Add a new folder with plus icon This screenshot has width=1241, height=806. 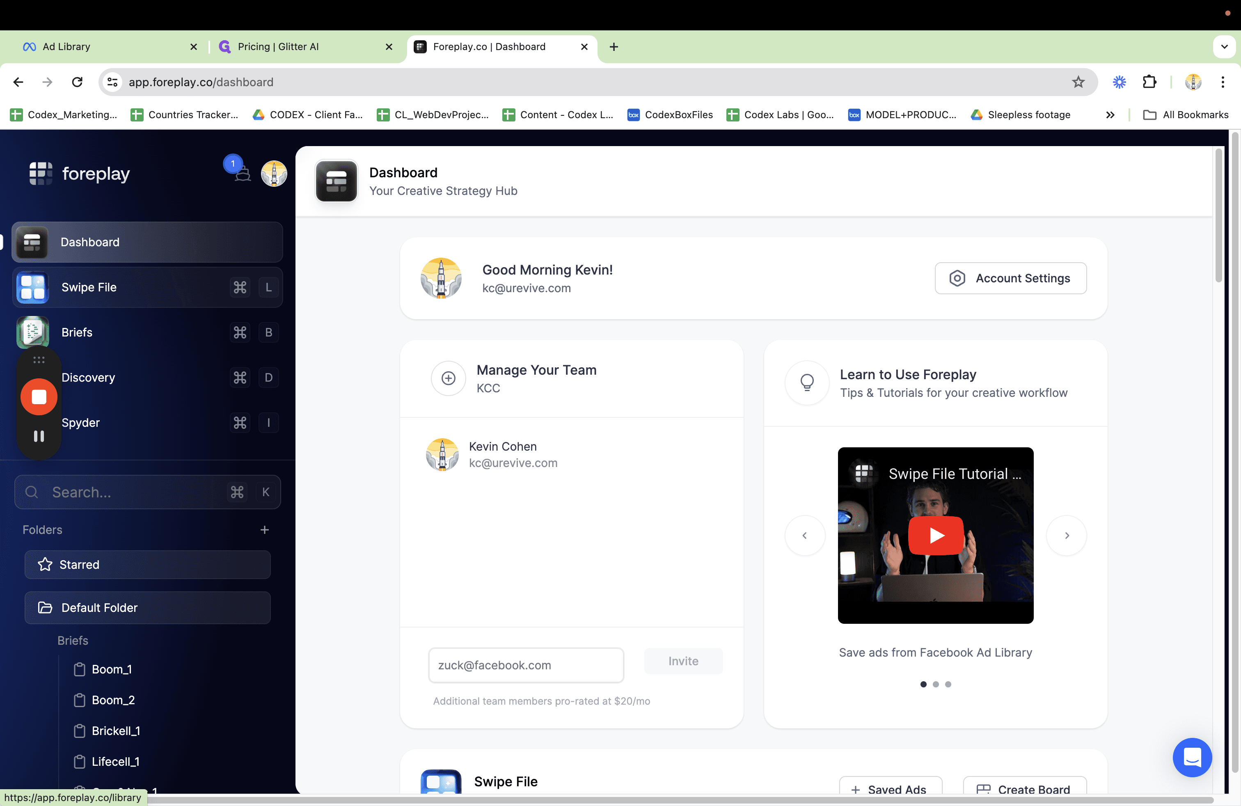point(264,530)
